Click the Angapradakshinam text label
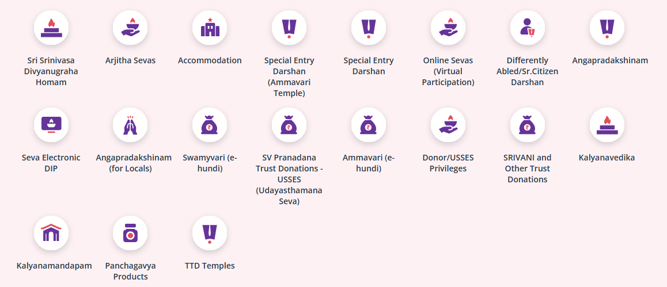Viewport: 667px width, 287px height. [610, 60]
